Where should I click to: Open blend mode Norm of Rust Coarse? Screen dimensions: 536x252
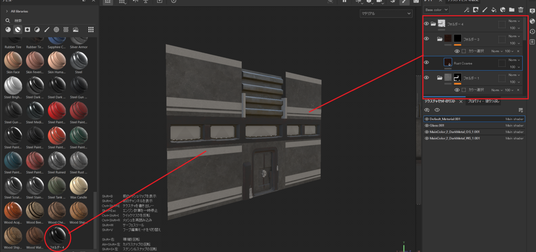point(514,60)
